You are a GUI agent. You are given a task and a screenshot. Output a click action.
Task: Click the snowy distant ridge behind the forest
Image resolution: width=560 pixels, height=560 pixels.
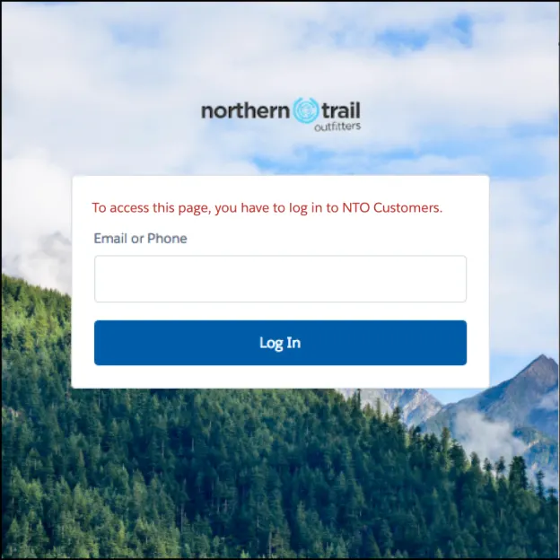[411, 402]
